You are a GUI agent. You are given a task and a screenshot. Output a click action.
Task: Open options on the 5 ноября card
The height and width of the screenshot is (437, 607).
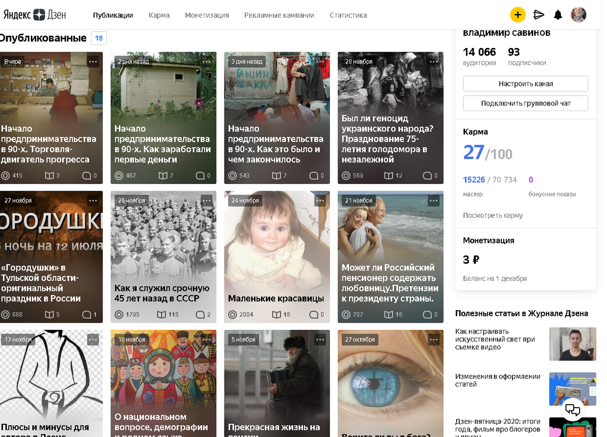(320, 339)
